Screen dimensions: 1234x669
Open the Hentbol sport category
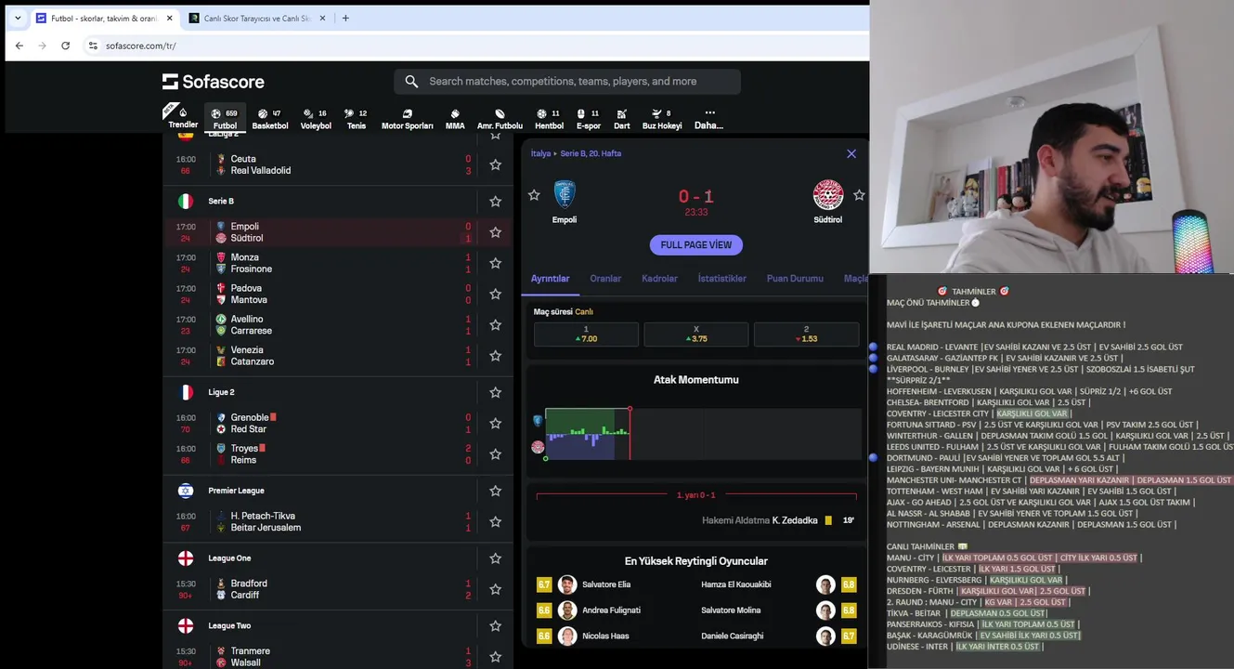pos(549,118)
